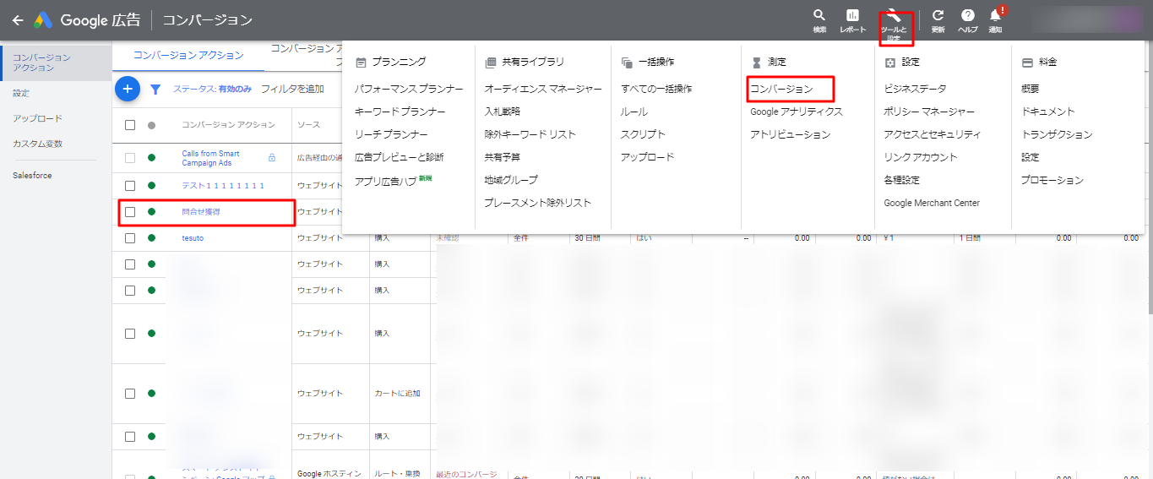Viewport: 1153px width, 479px height.
Task: Open ビジネスデータ under 設定
Action: pyautogui.click(x=915, y=89)
